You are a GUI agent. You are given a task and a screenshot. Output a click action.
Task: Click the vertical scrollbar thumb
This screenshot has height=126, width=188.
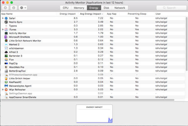186,44
